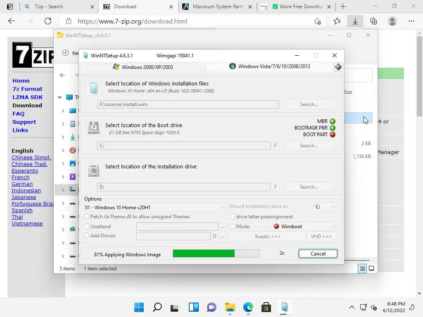Viewport: 423px width, 317px height.
Task: Refresh the 7-zip download page
Action: (x=48, y=21)
